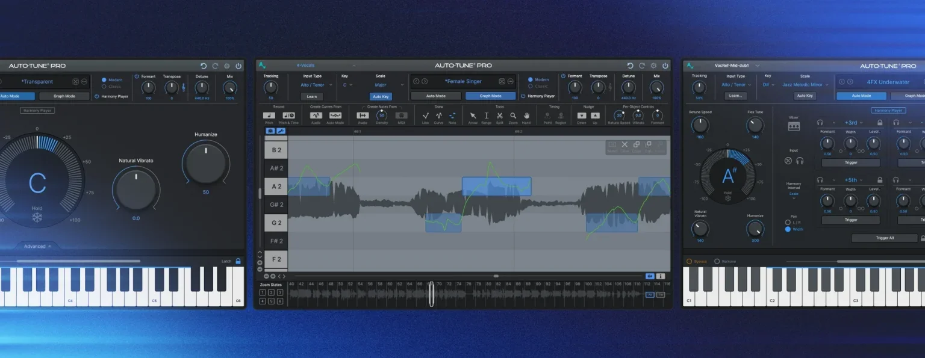
Task: Select L / R pan radio button
Action: 788,223
